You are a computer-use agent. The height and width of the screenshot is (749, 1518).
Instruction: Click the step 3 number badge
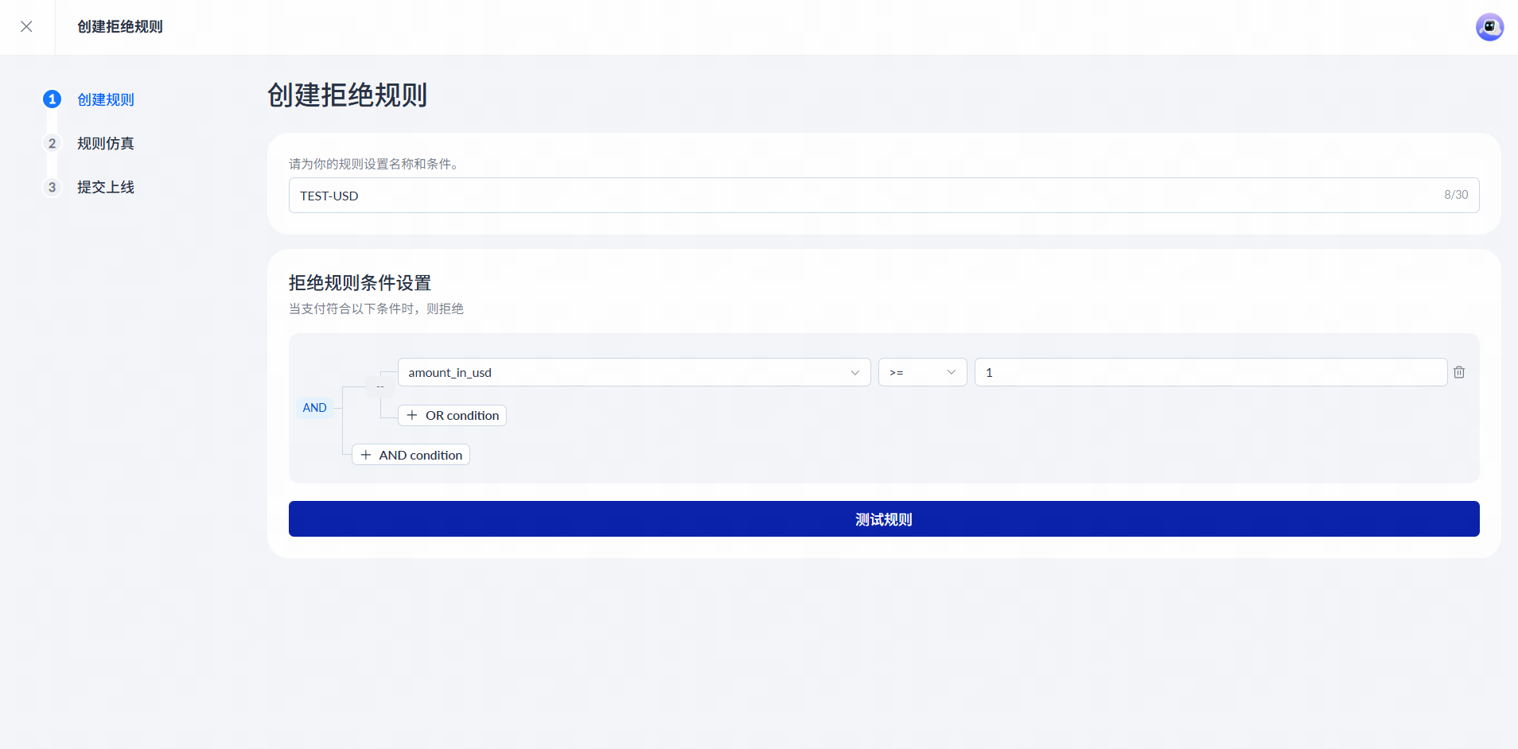click(x=52, y=187)
